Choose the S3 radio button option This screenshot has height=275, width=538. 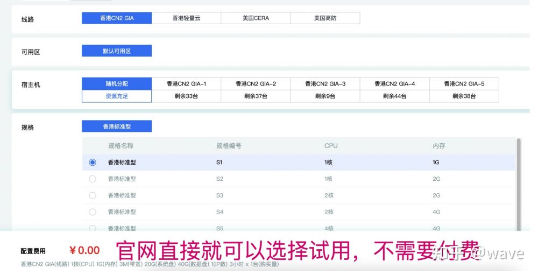click(93, 195)
